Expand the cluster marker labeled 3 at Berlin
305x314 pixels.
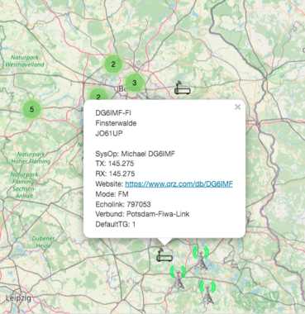pyautogui.click(x=134, y=83)
